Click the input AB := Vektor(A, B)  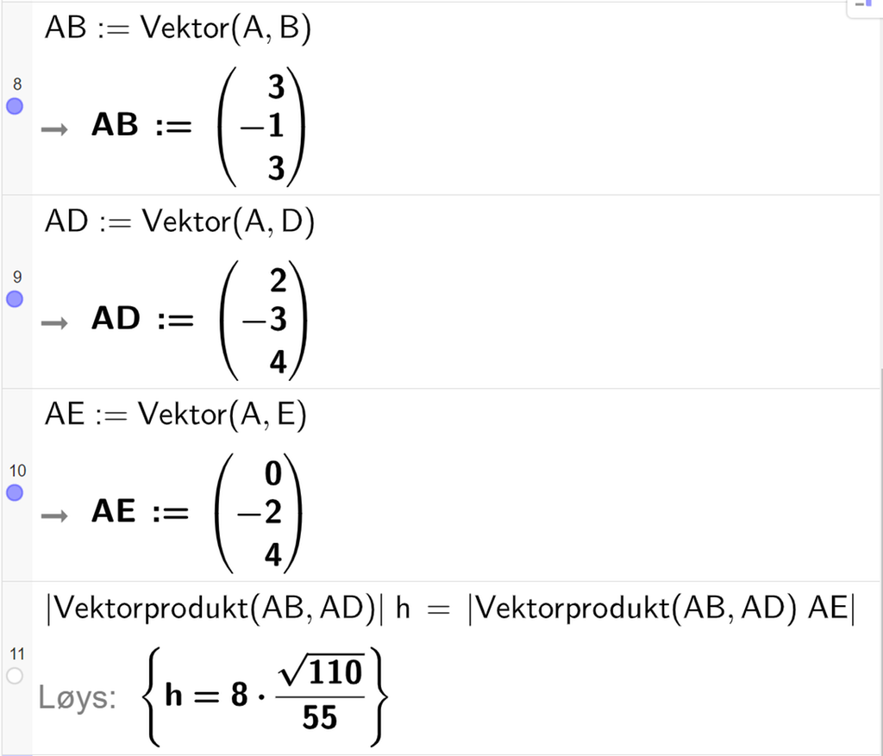[178, 27]
